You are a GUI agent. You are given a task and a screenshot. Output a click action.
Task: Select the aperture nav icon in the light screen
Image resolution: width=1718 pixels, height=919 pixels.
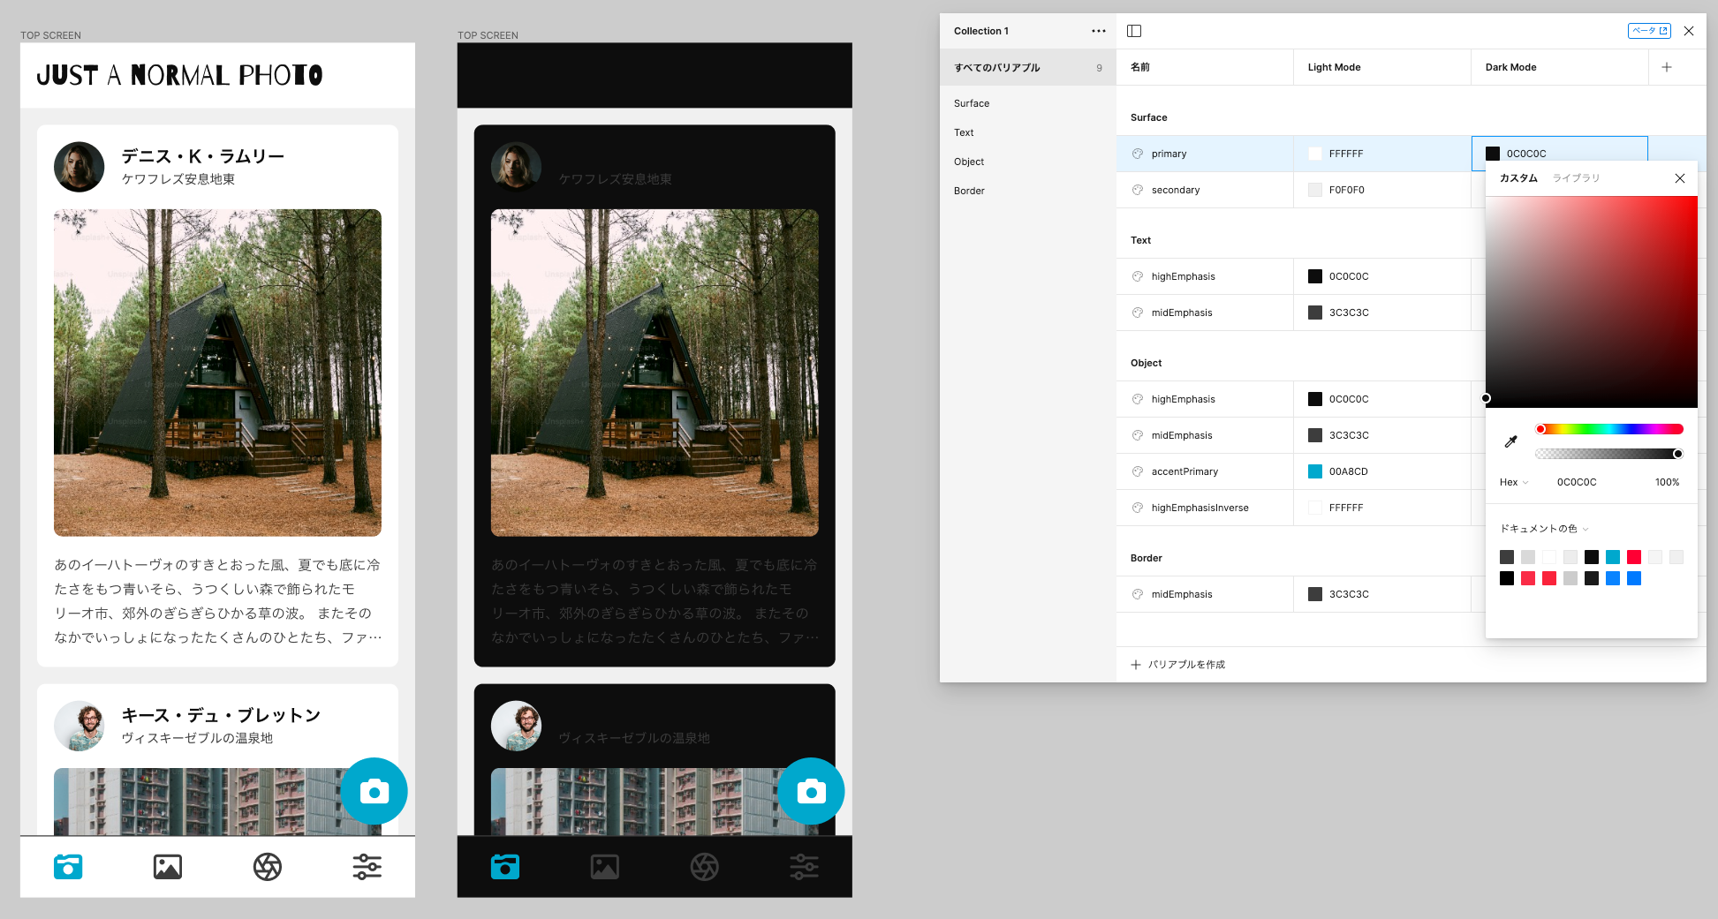(x=268, y=867)
